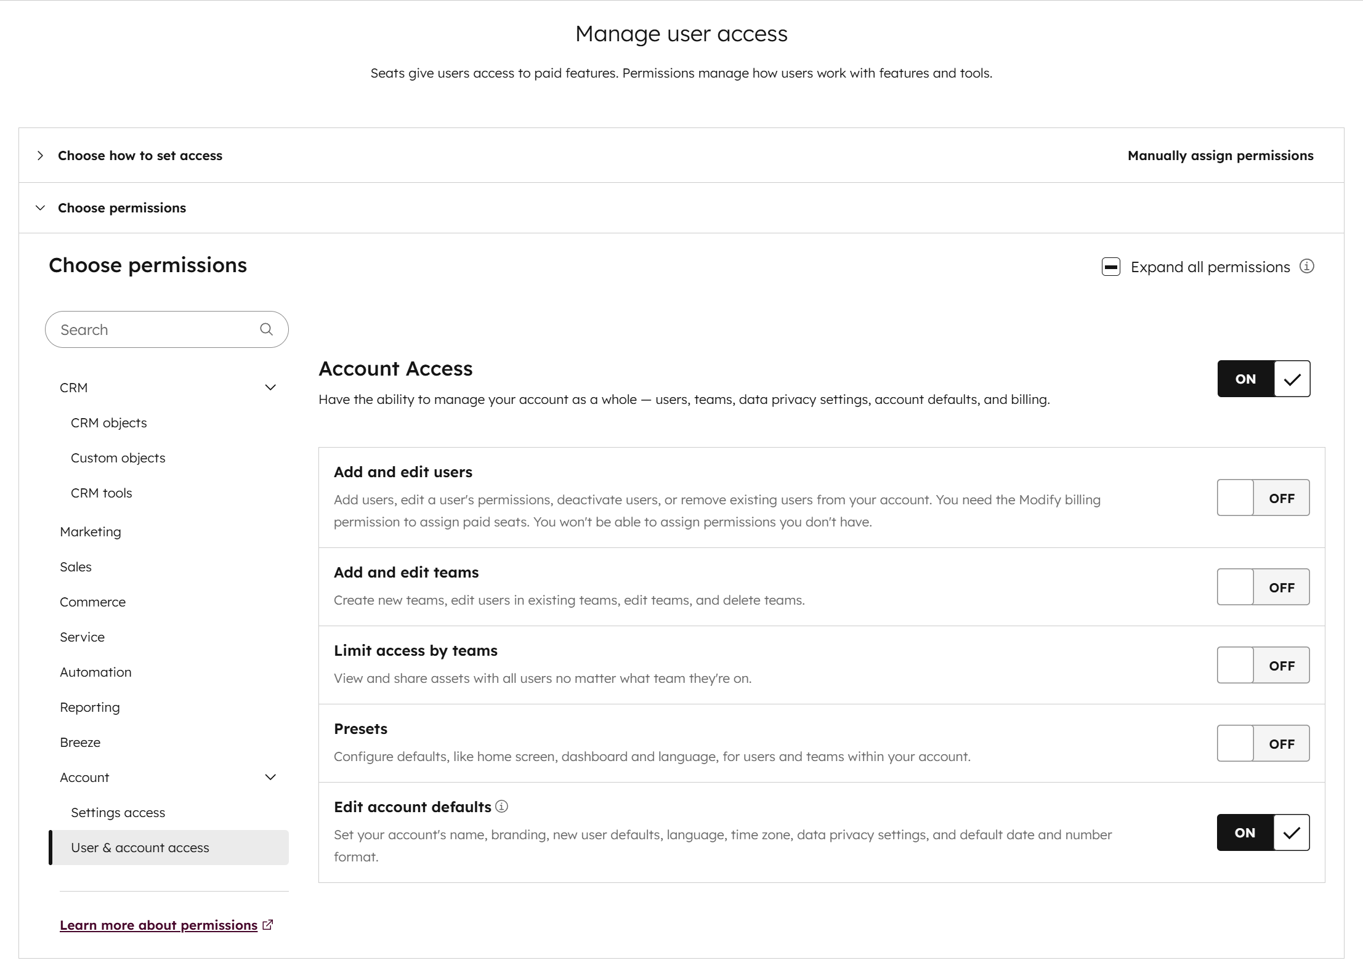This screenshot has height=963, width=1363.
Task: Switch on Limit access by teams
Action: click(1263, 665)
